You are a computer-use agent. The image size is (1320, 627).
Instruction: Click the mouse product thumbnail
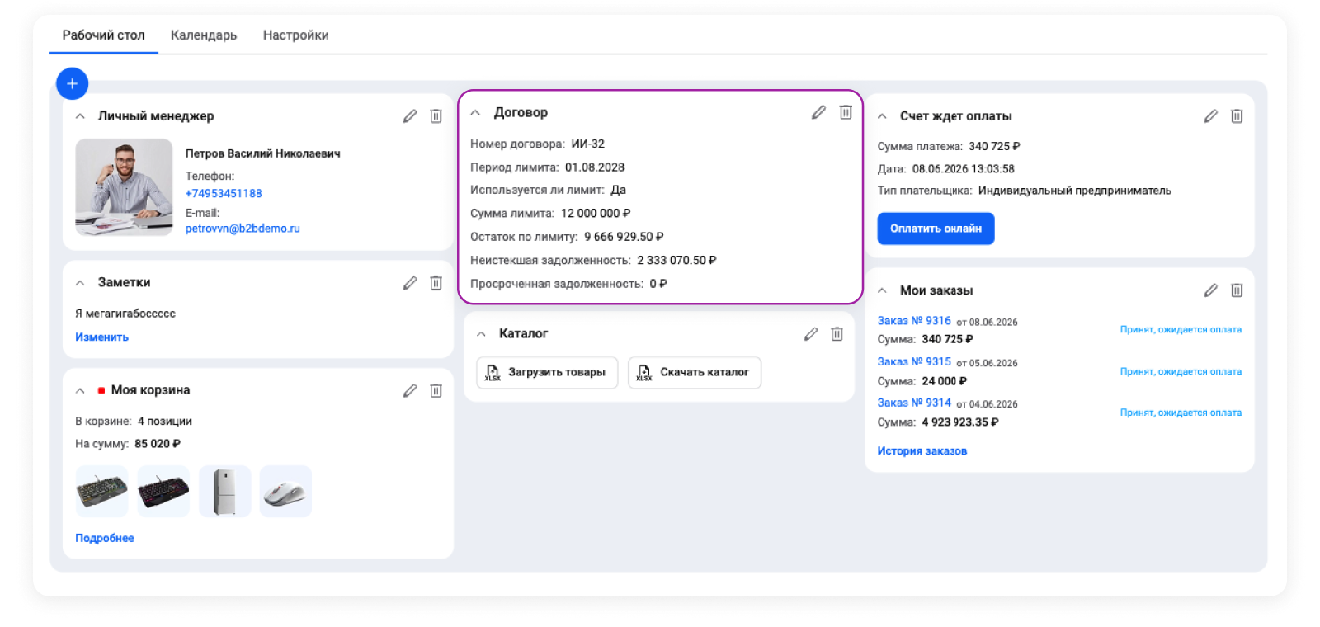[x=285, y=492]
